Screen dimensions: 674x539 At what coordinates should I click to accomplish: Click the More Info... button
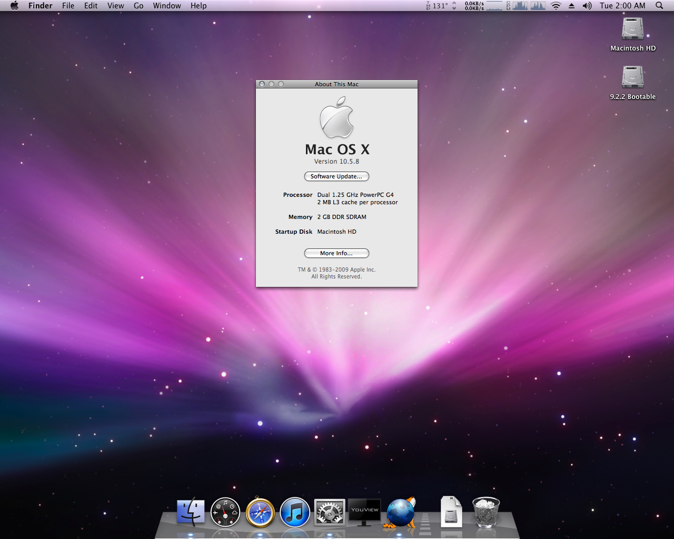tap(336, 253)
